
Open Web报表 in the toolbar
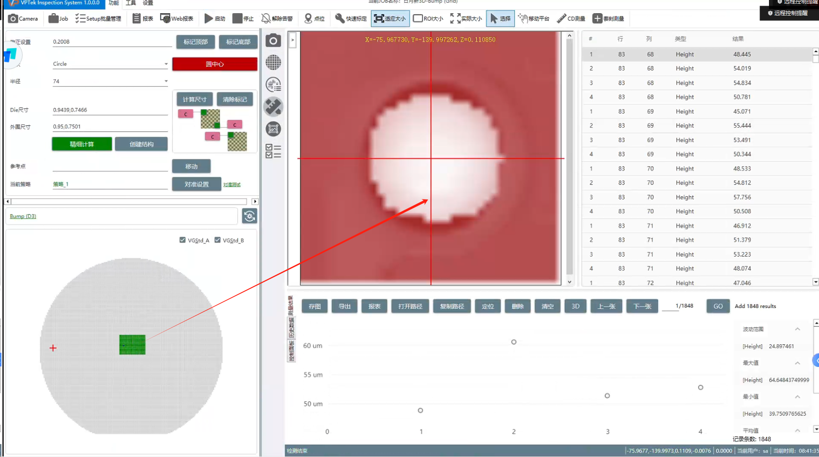177,18
